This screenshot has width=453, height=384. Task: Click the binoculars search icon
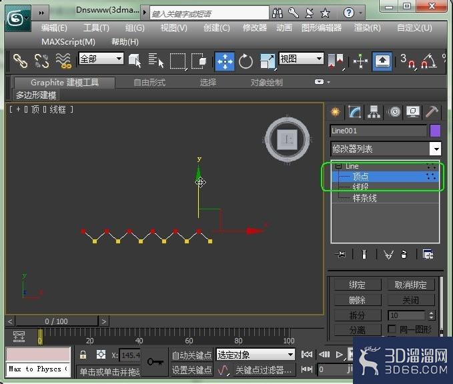pos(278,13)
